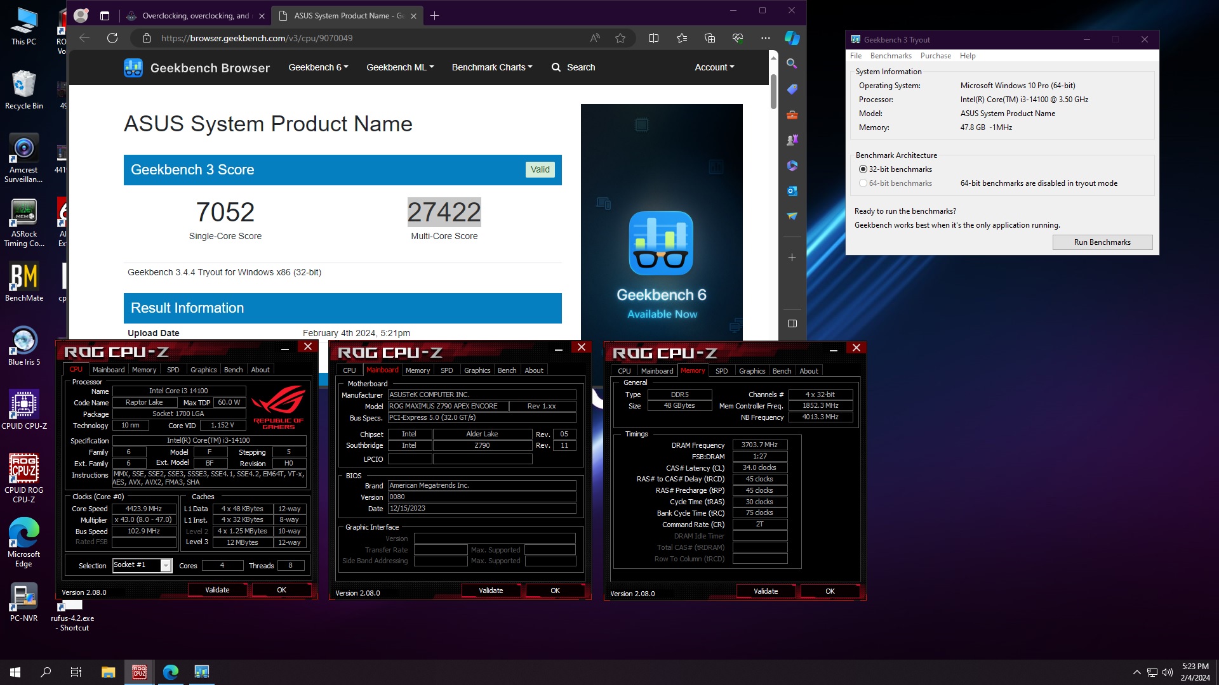Open the sidebar Shopping tag icon
The width and height of the screenshot is (1219, 685).
point(792,89)
